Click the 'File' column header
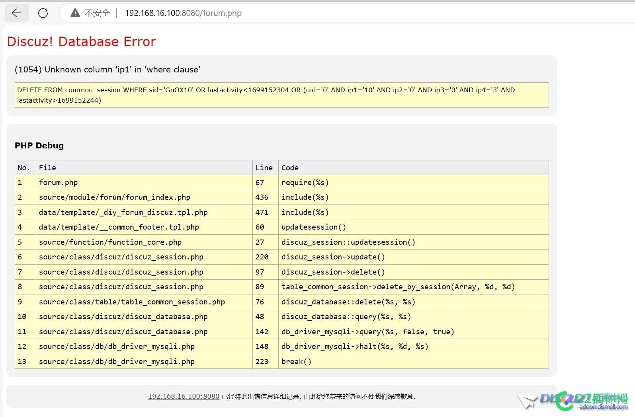 pos(144,168)
